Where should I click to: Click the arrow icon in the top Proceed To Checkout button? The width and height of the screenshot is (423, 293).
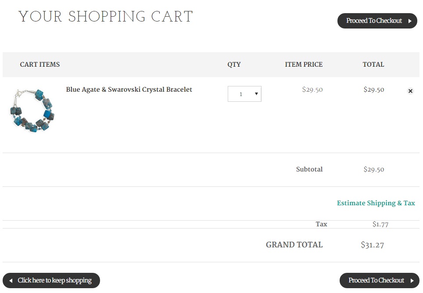[410, 21]
